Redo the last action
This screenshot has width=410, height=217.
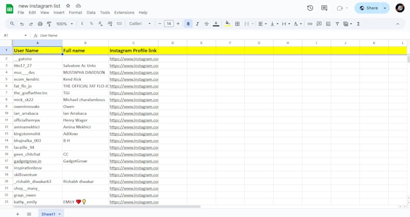tap(31, 23)
